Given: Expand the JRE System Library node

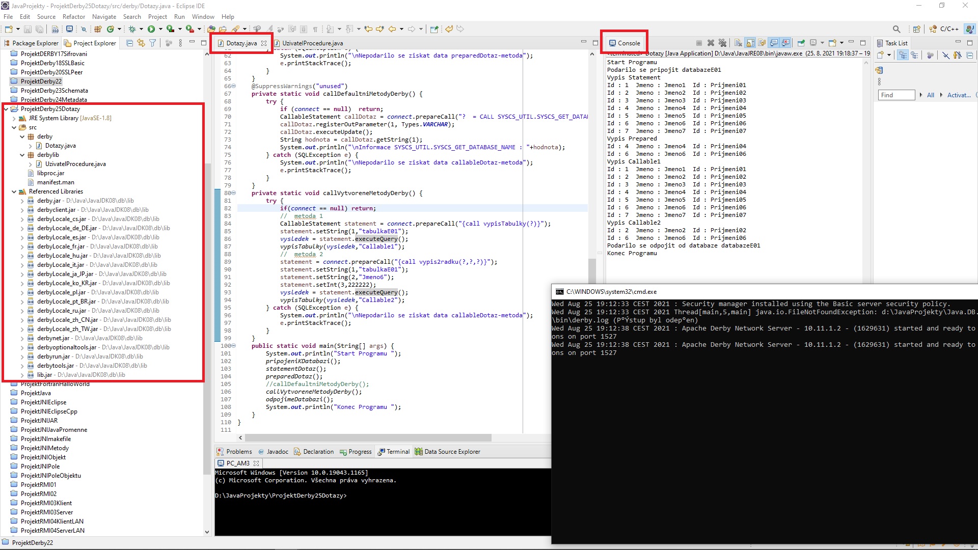Looking at the screenshot, I should 14,118.
